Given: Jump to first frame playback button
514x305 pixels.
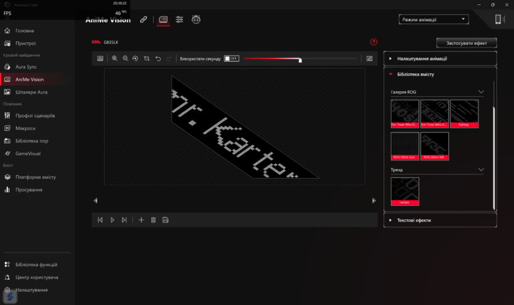Looking at the screenshot, I should pos(100,220).
